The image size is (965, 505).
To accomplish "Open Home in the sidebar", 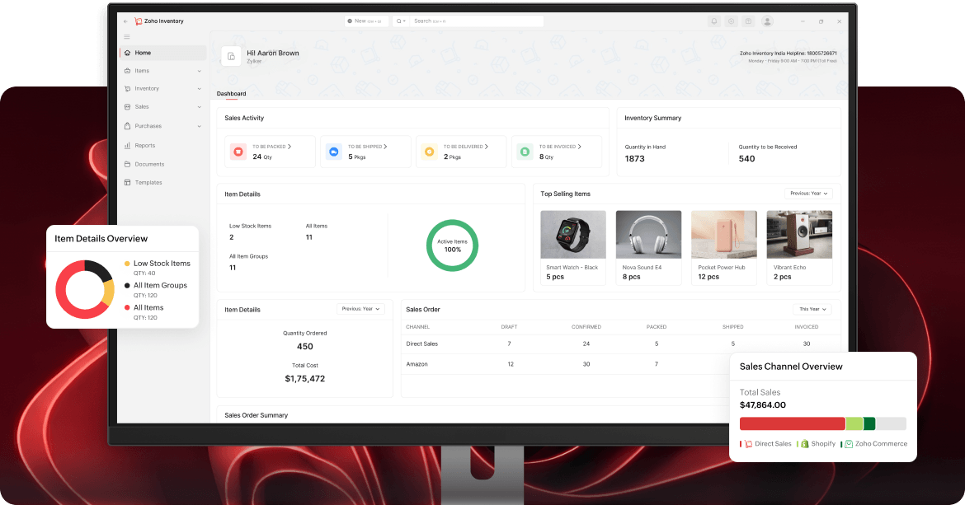I will click(x=163, y=53).
